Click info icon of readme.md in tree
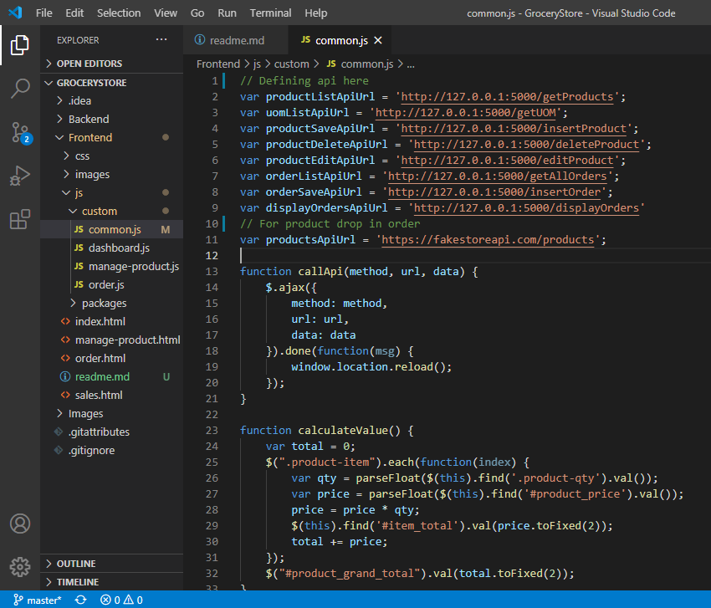 [65, 376]
